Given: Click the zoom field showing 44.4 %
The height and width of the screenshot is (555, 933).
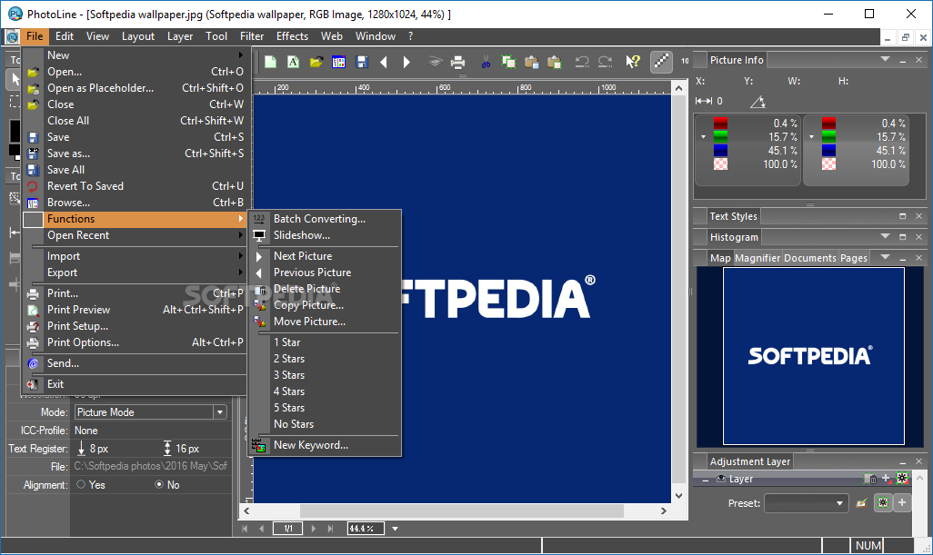Looking at the screenshot, I should pos(366,529).
